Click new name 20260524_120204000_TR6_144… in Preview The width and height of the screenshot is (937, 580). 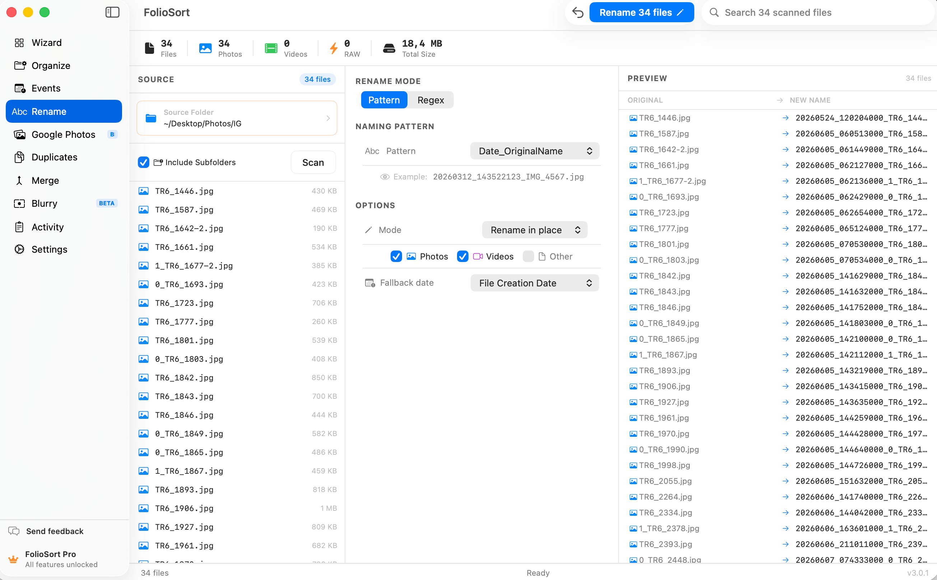(861, 118)
